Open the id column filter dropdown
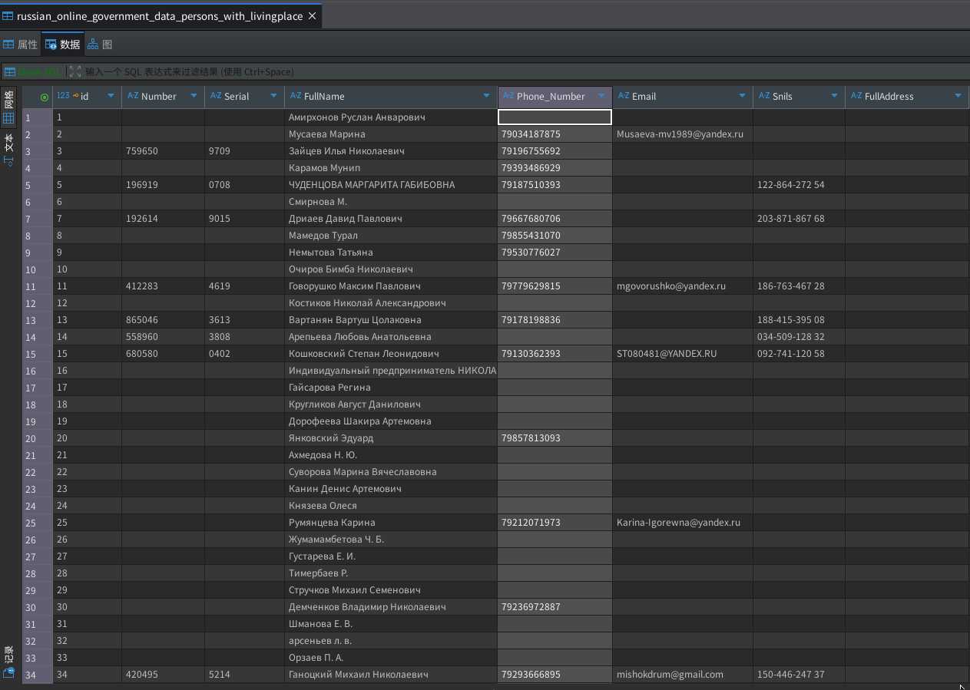 click(111, 96)
